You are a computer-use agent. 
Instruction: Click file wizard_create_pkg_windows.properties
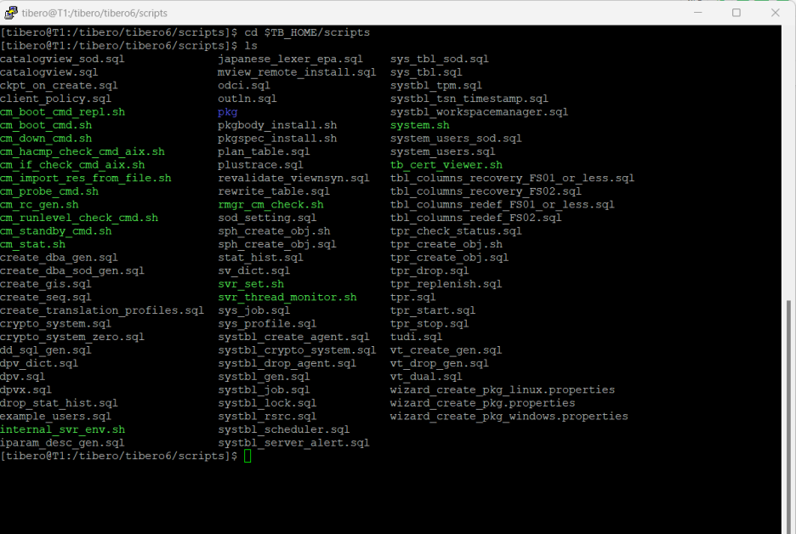point(509,417)
